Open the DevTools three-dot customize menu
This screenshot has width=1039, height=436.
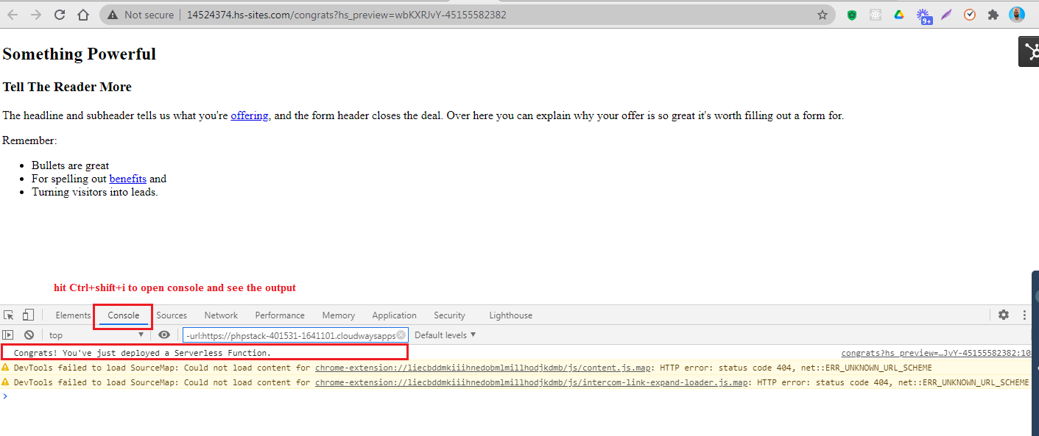pos(1024,315)
